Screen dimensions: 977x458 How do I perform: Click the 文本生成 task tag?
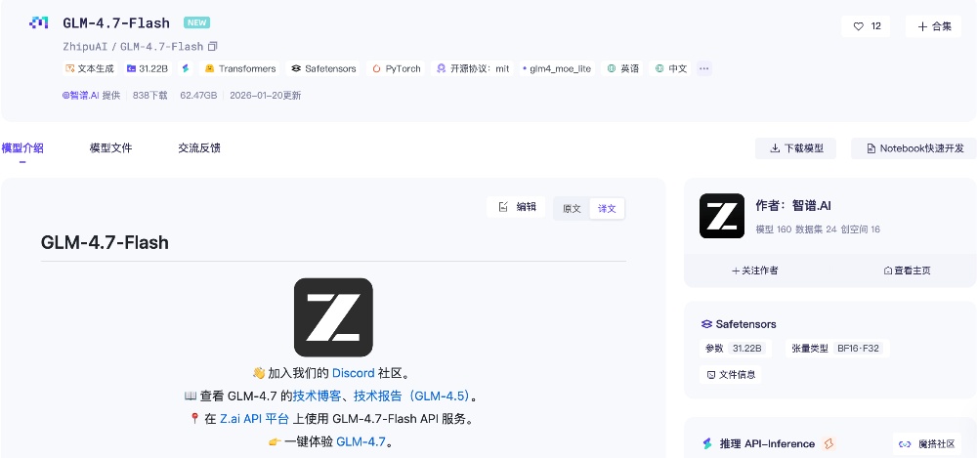click(x=89, y=68)
